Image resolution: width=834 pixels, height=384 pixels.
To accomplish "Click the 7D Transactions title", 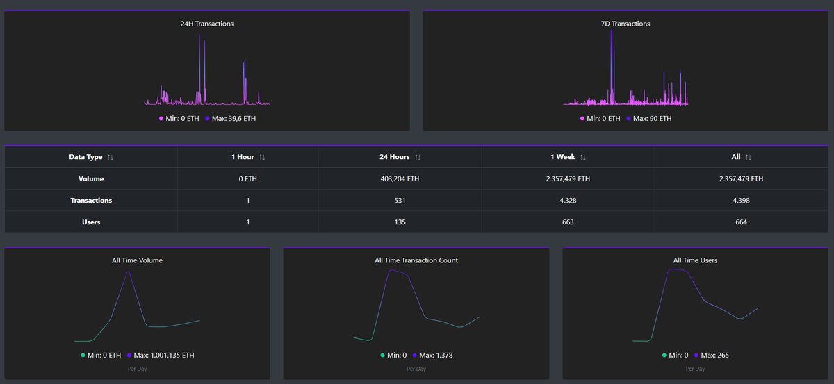I will tap(625, 24).
